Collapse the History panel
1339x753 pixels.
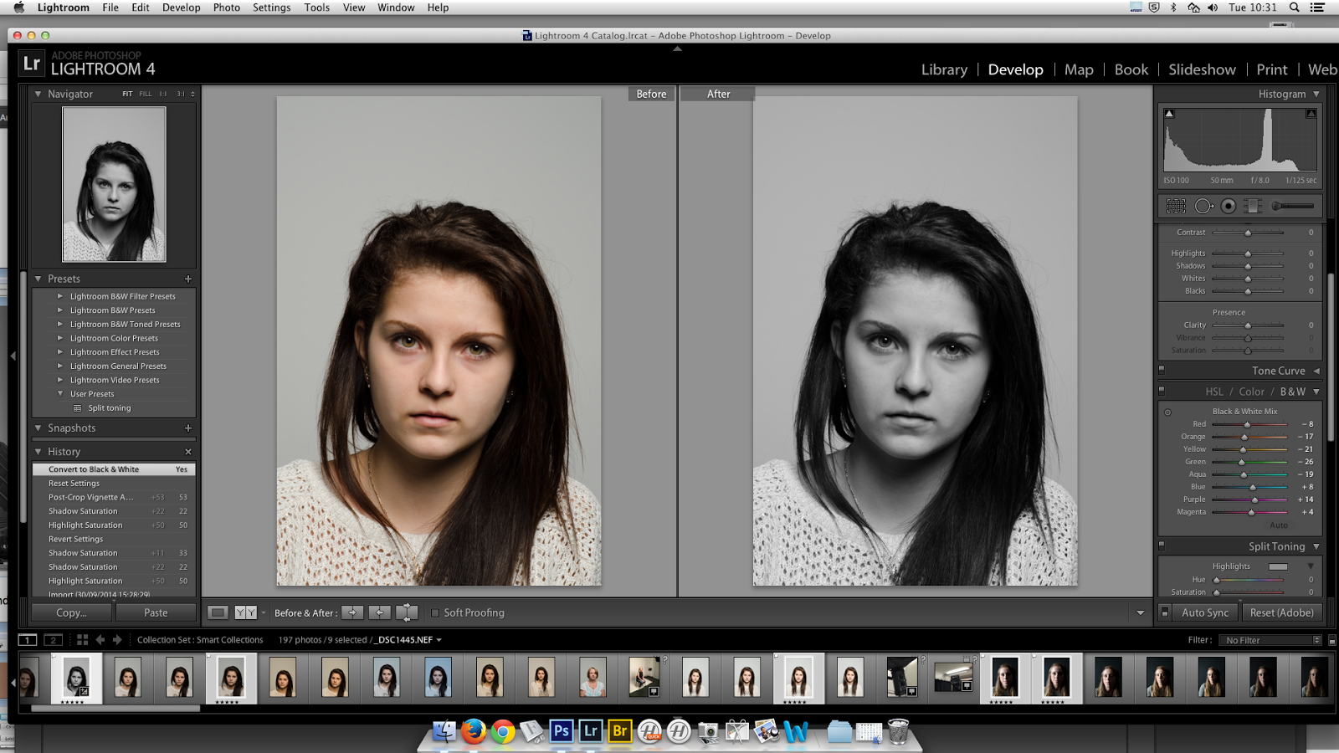38,452
